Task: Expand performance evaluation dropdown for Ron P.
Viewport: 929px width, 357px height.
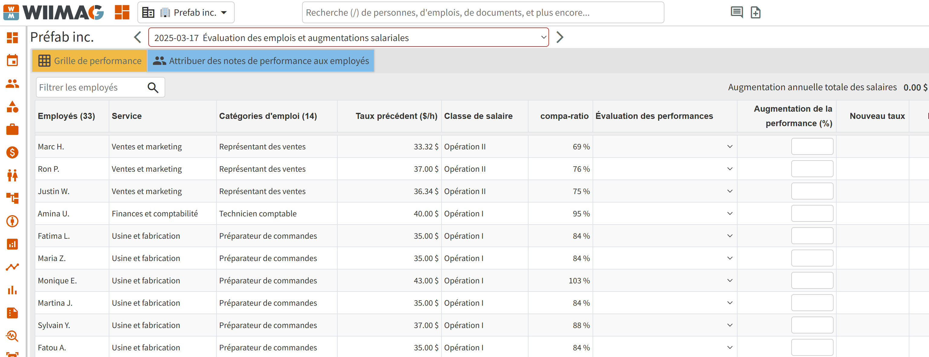Action: coord(730,169)
